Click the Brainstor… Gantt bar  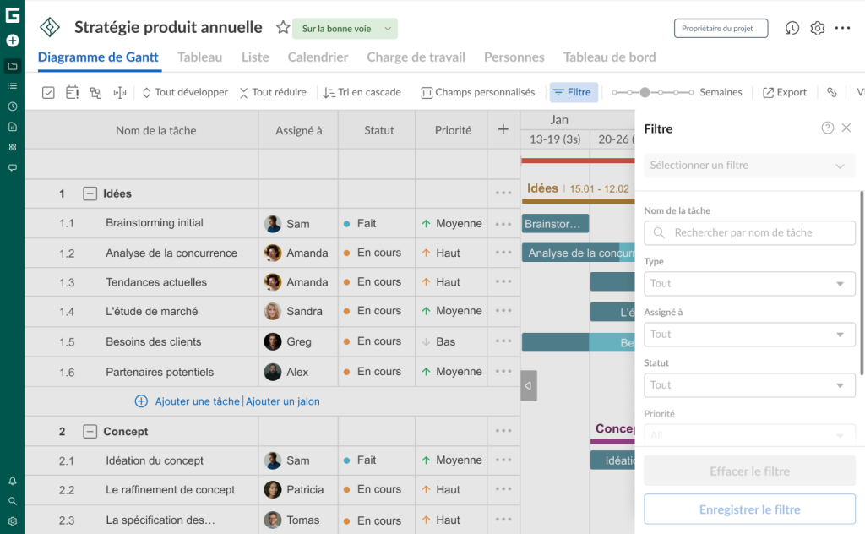pyautogui.click(x=555, y=224)
